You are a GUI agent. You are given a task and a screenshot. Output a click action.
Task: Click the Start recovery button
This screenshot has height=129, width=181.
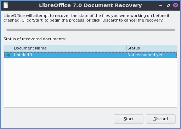click(x=128, y=119)
